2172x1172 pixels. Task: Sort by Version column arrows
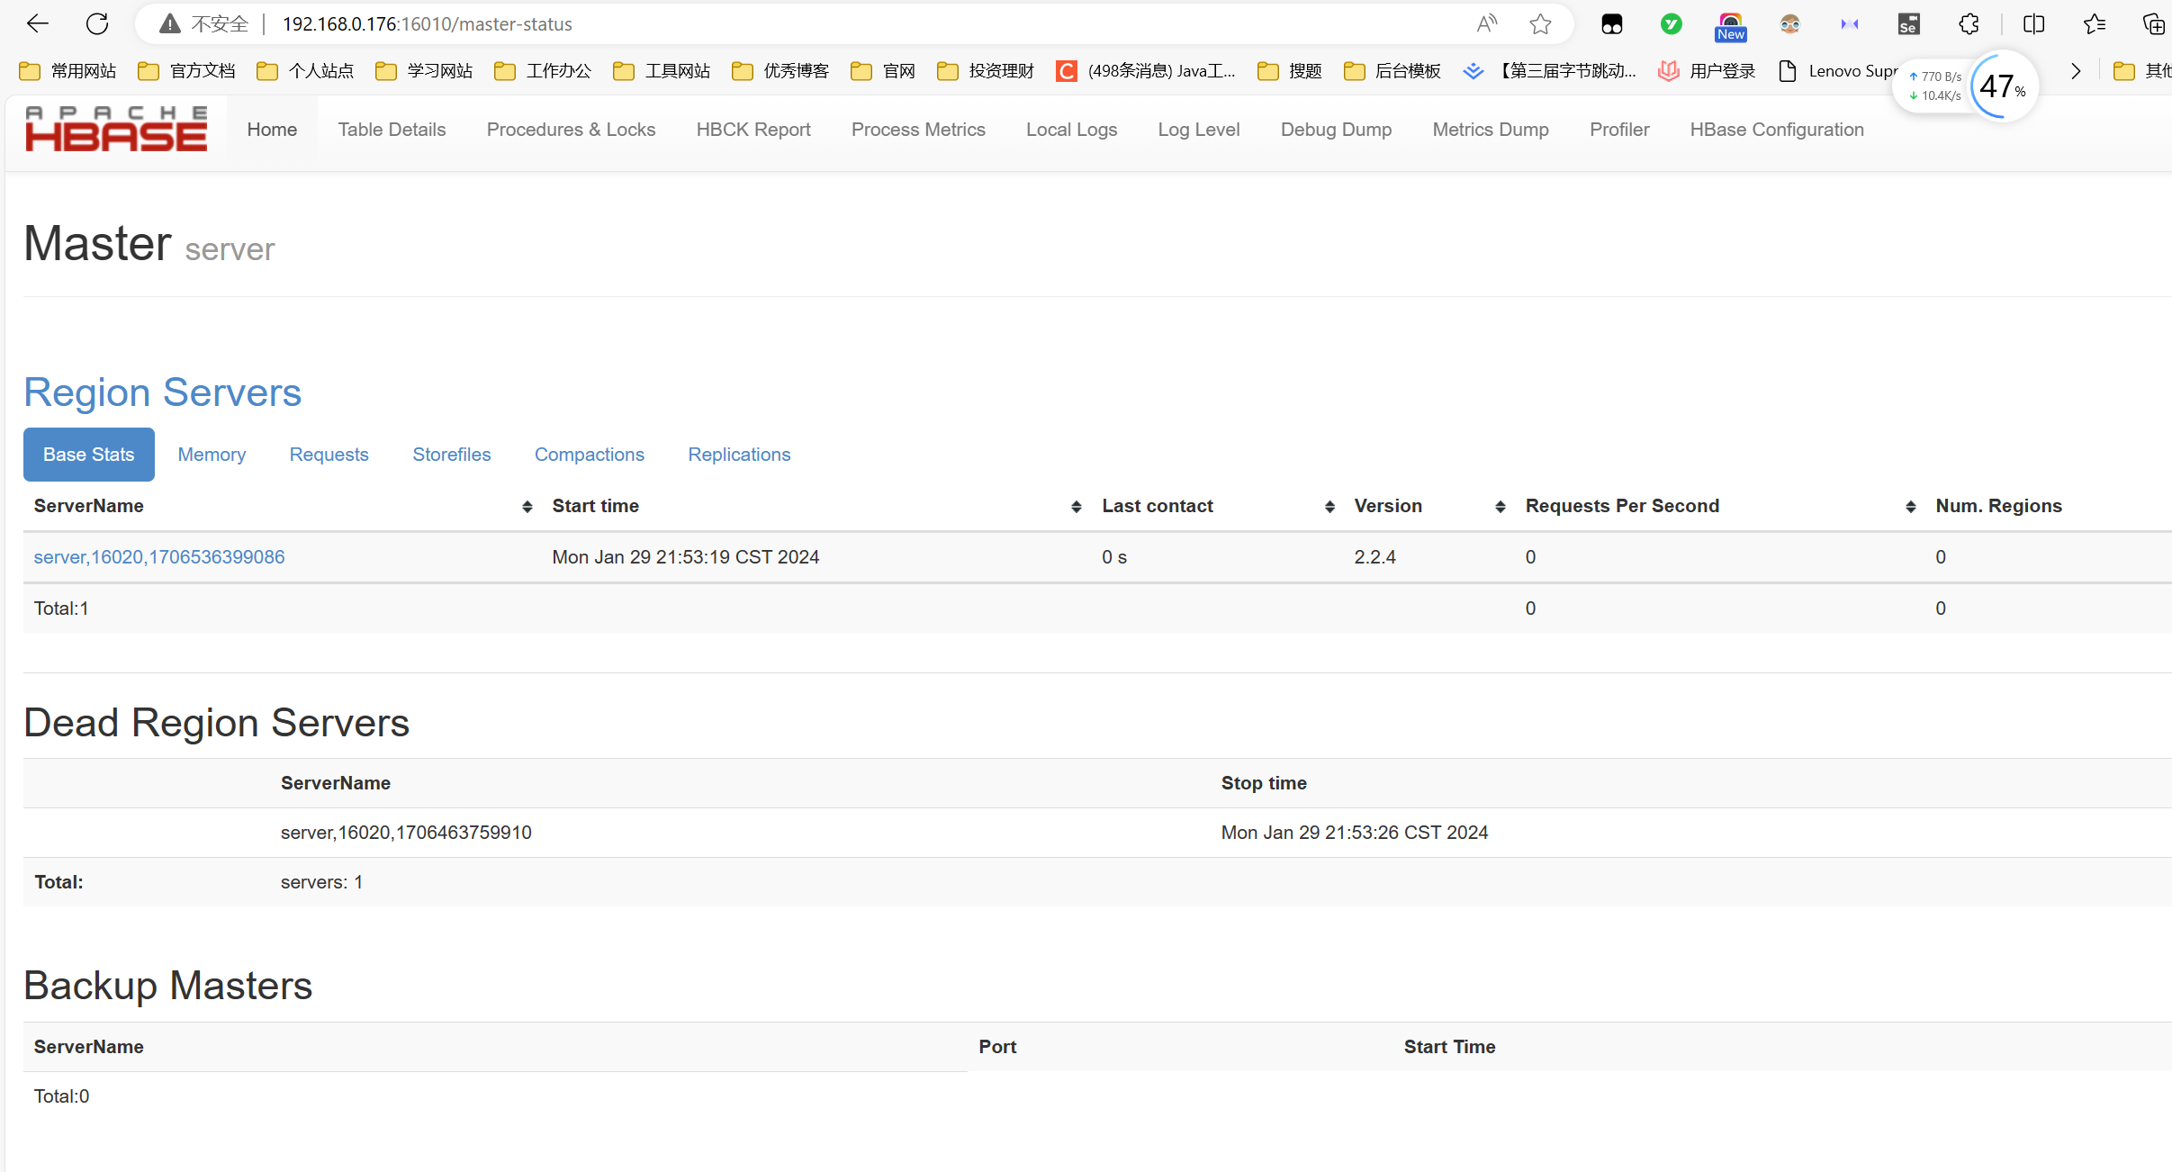pyautogui.click(x=1501, y=507)
